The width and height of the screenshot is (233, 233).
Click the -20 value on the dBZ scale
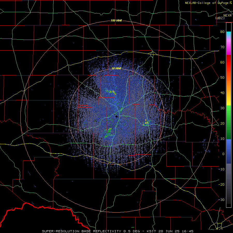point(222,185)
